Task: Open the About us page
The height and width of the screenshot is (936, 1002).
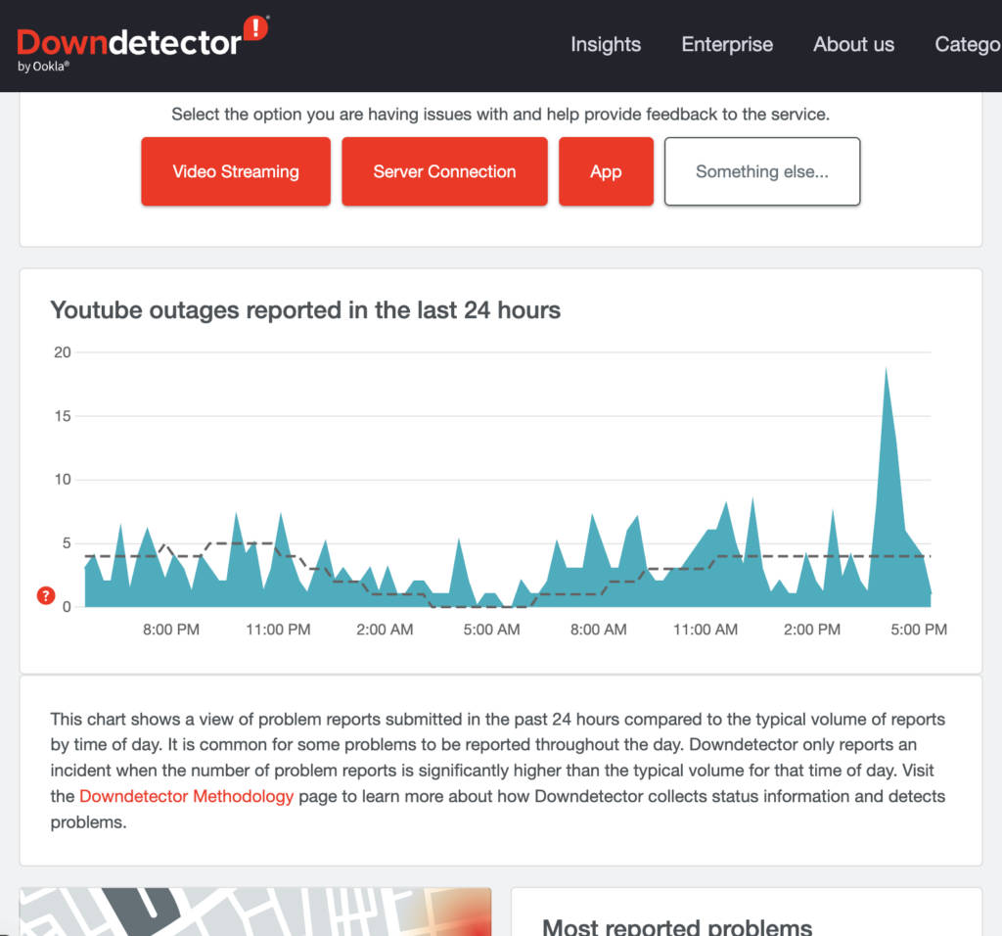Action: (x=852, y=45)
